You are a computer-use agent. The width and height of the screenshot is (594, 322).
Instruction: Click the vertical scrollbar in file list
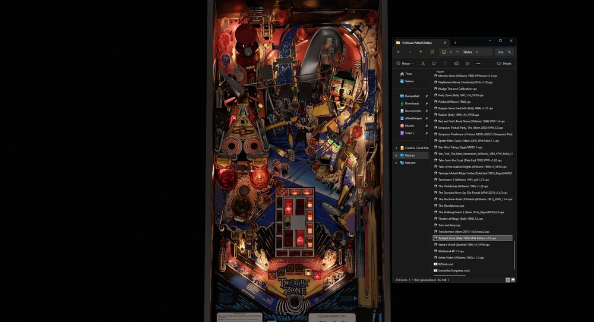pos(514,255)
